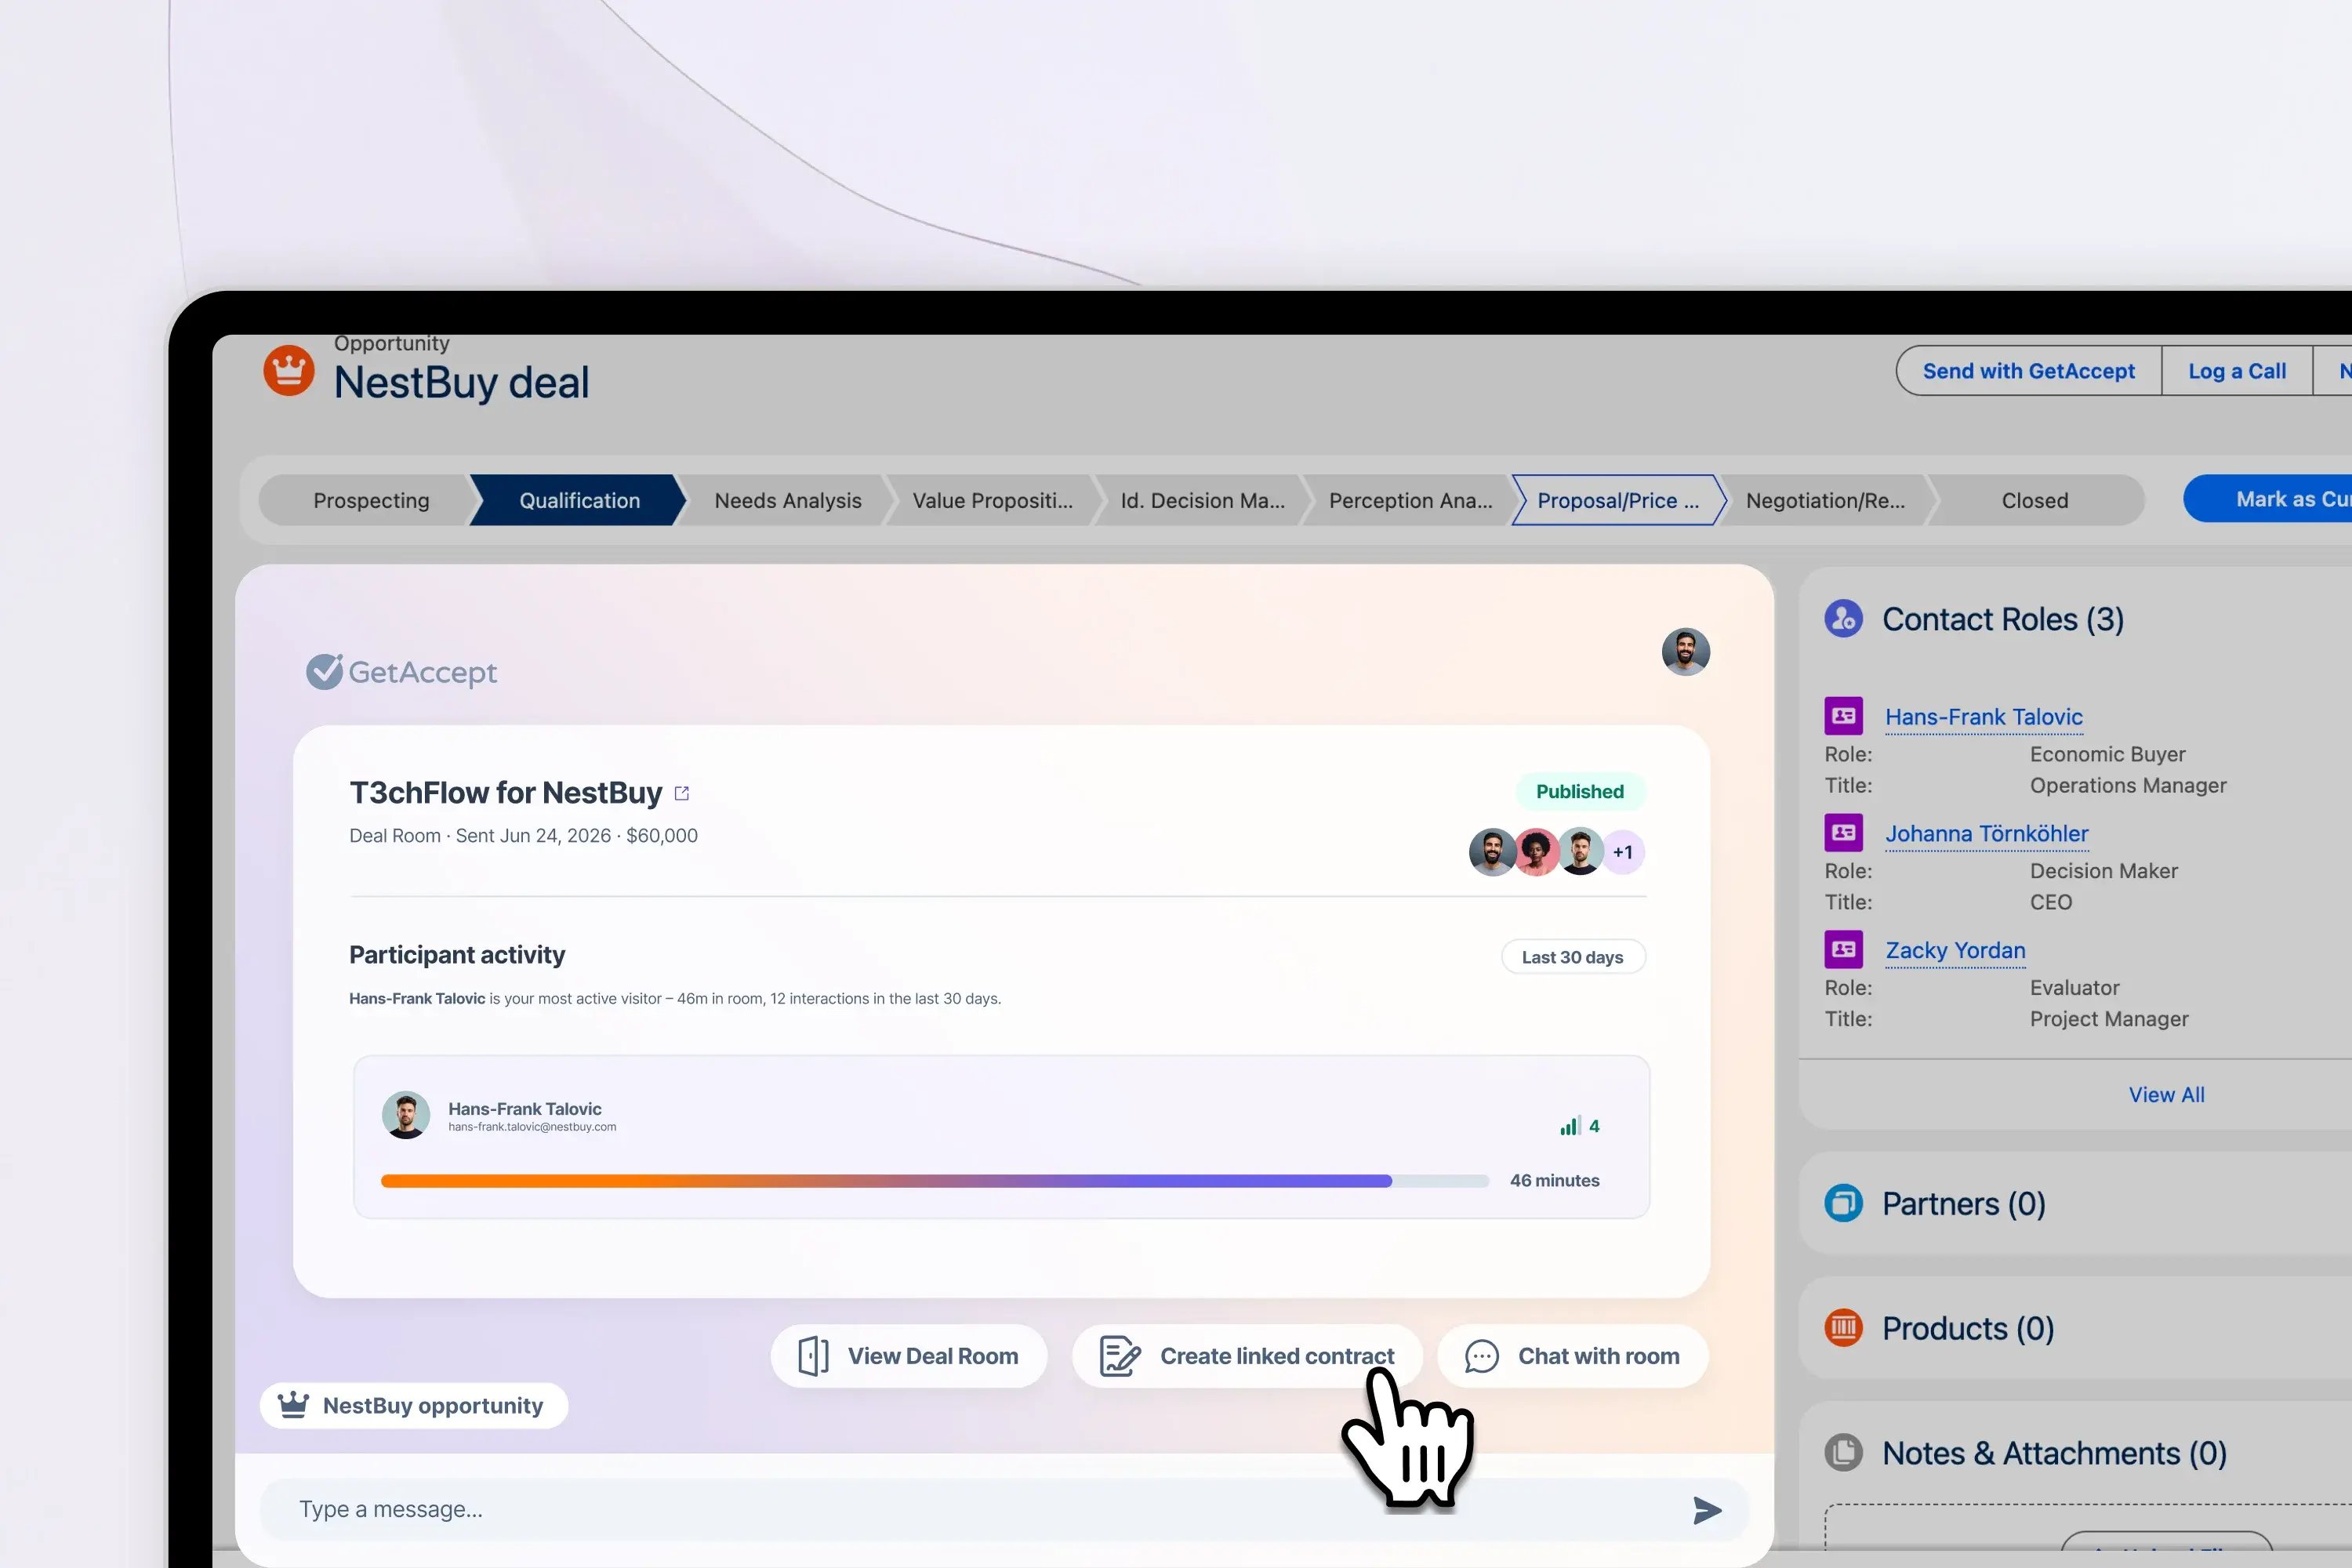Click the Participant activity heading
The height and width of the screenshot is (1568, 2352).
tap(457, 955)
